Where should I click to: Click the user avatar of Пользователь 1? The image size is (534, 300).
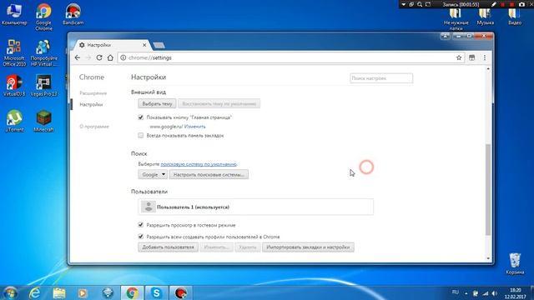click(x=149, y=207)
